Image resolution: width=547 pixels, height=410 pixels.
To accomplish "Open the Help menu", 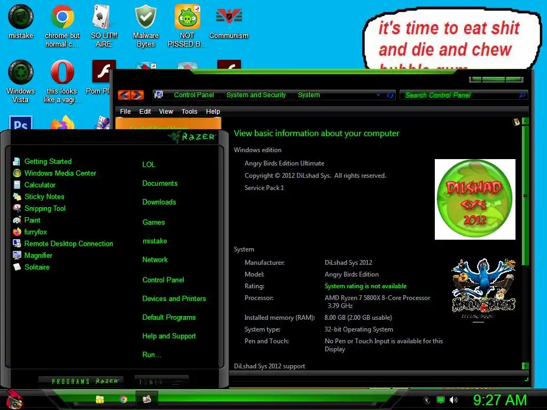I will point(213,112).
